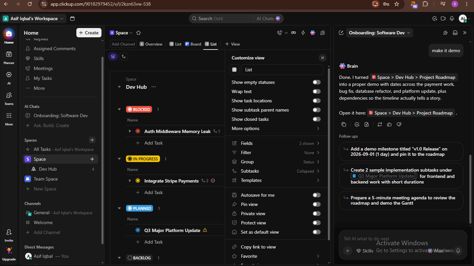Screen dimensions: 474x266
Task: Click the thumbs up on Brain response
Action: 389,124
